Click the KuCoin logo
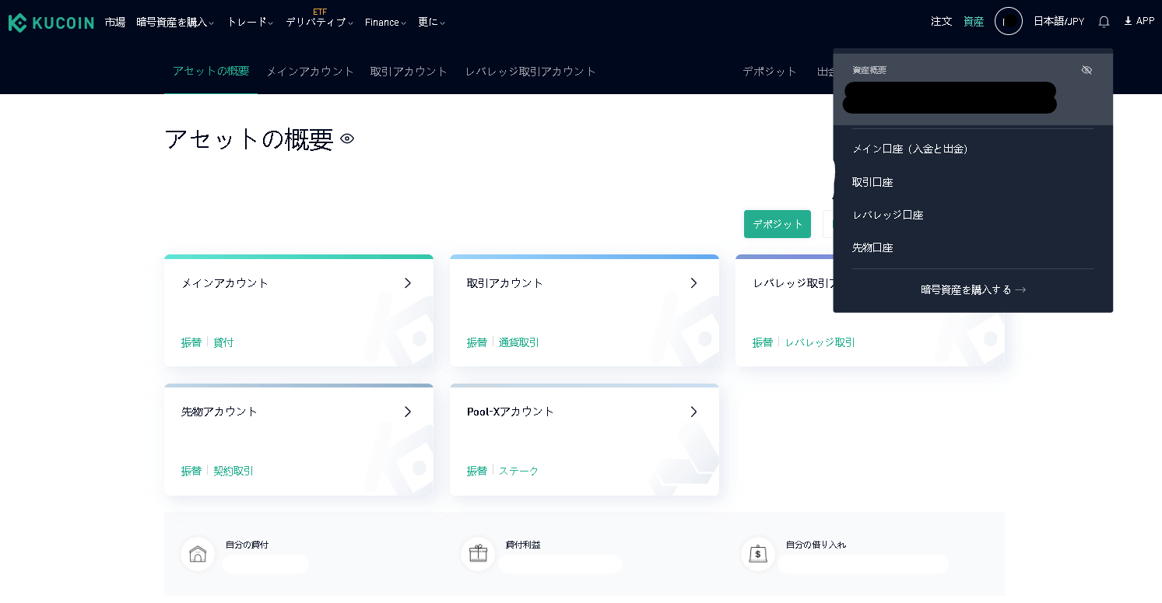The image size is (1162, 603). 51,23
